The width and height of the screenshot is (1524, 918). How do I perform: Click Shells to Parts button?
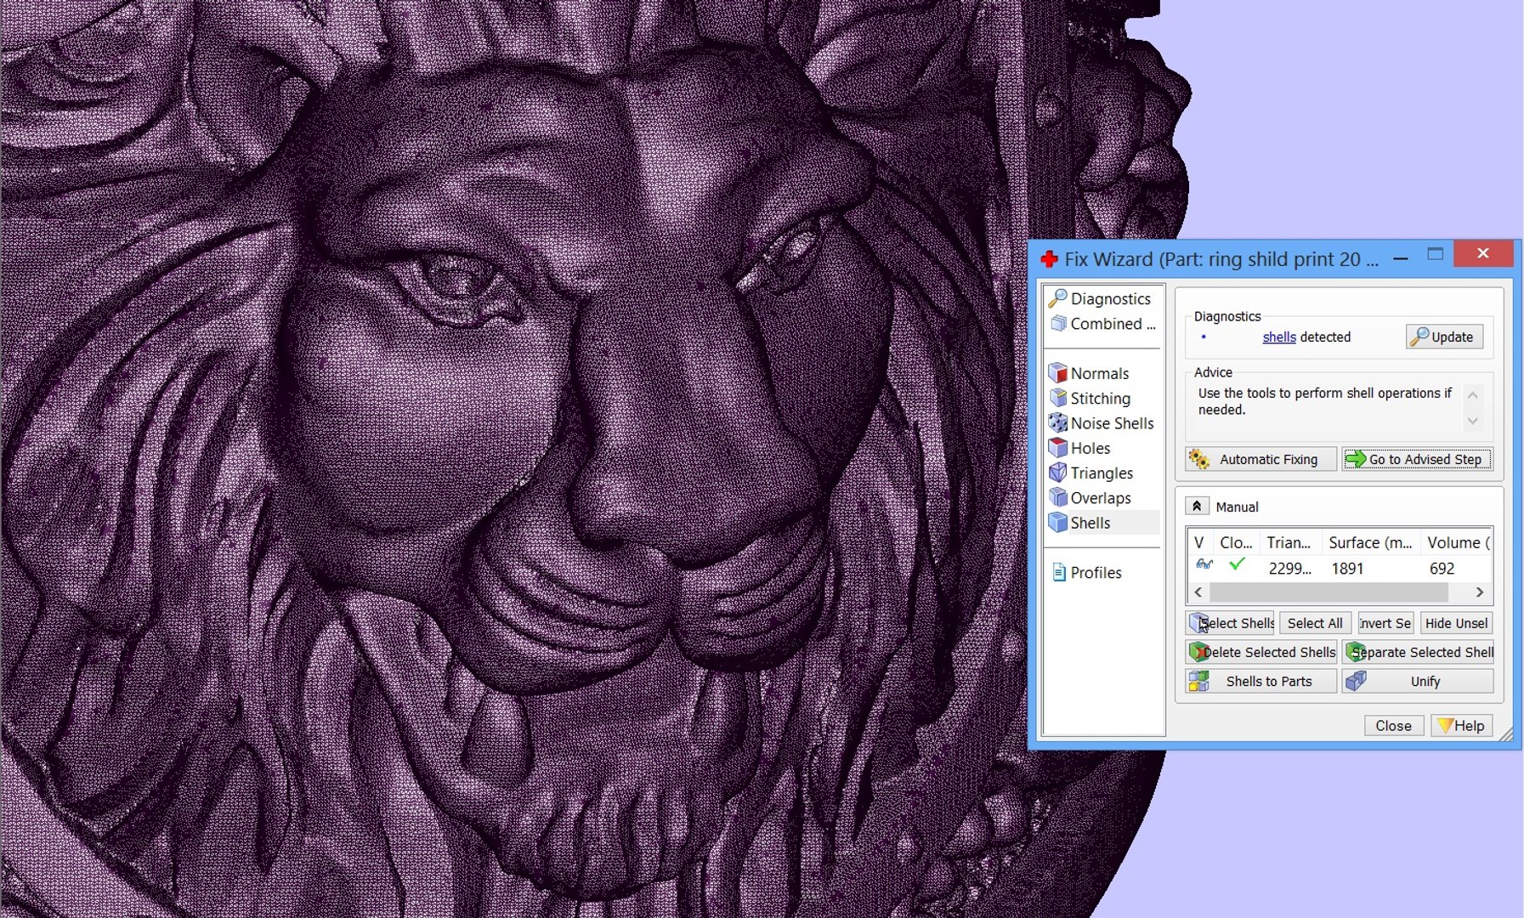tap(1261, 681)
